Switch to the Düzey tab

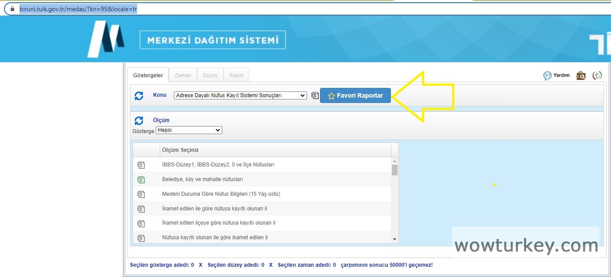click(210, 75)
